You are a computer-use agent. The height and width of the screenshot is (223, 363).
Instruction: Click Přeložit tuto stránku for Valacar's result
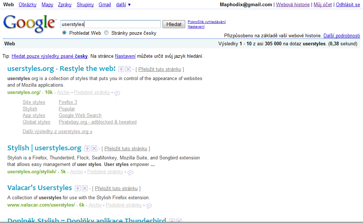[x=116, y=189]
